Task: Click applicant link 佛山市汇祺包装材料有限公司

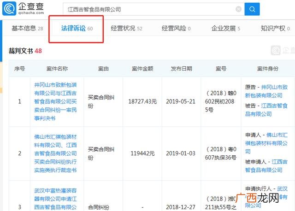Action: (266, 143)
